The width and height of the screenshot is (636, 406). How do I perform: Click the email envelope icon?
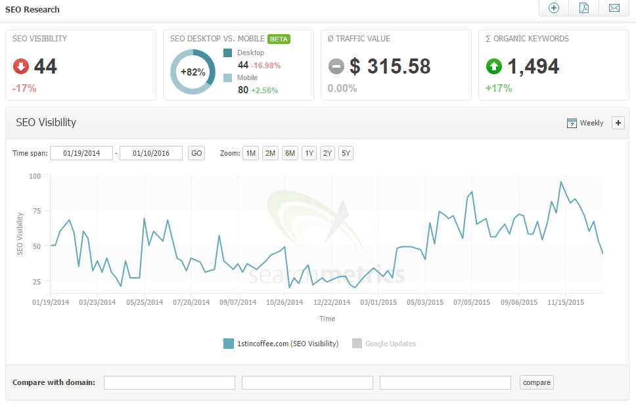[614, 8]
